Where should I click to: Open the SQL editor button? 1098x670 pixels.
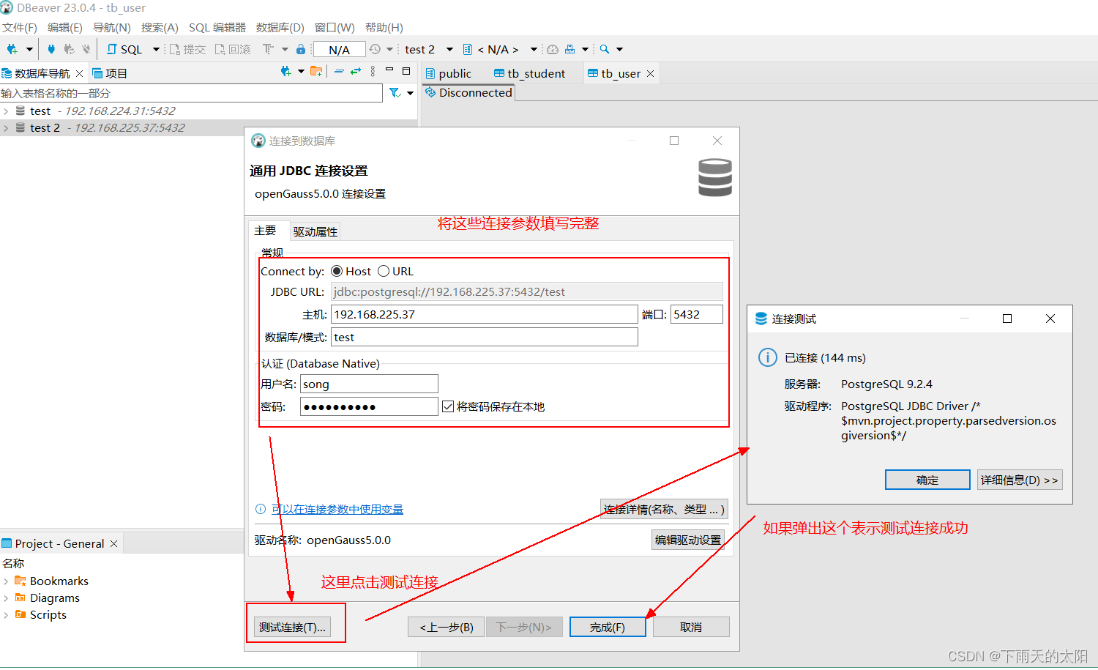point(124,49)
